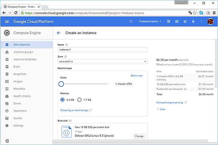The width and height of the screenshot is (218, 145).
Task: Open the Firebase-kseino project selector
Action: (150, 22)
